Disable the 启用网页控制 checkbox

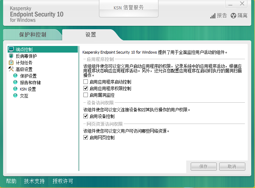pos(85,138)
